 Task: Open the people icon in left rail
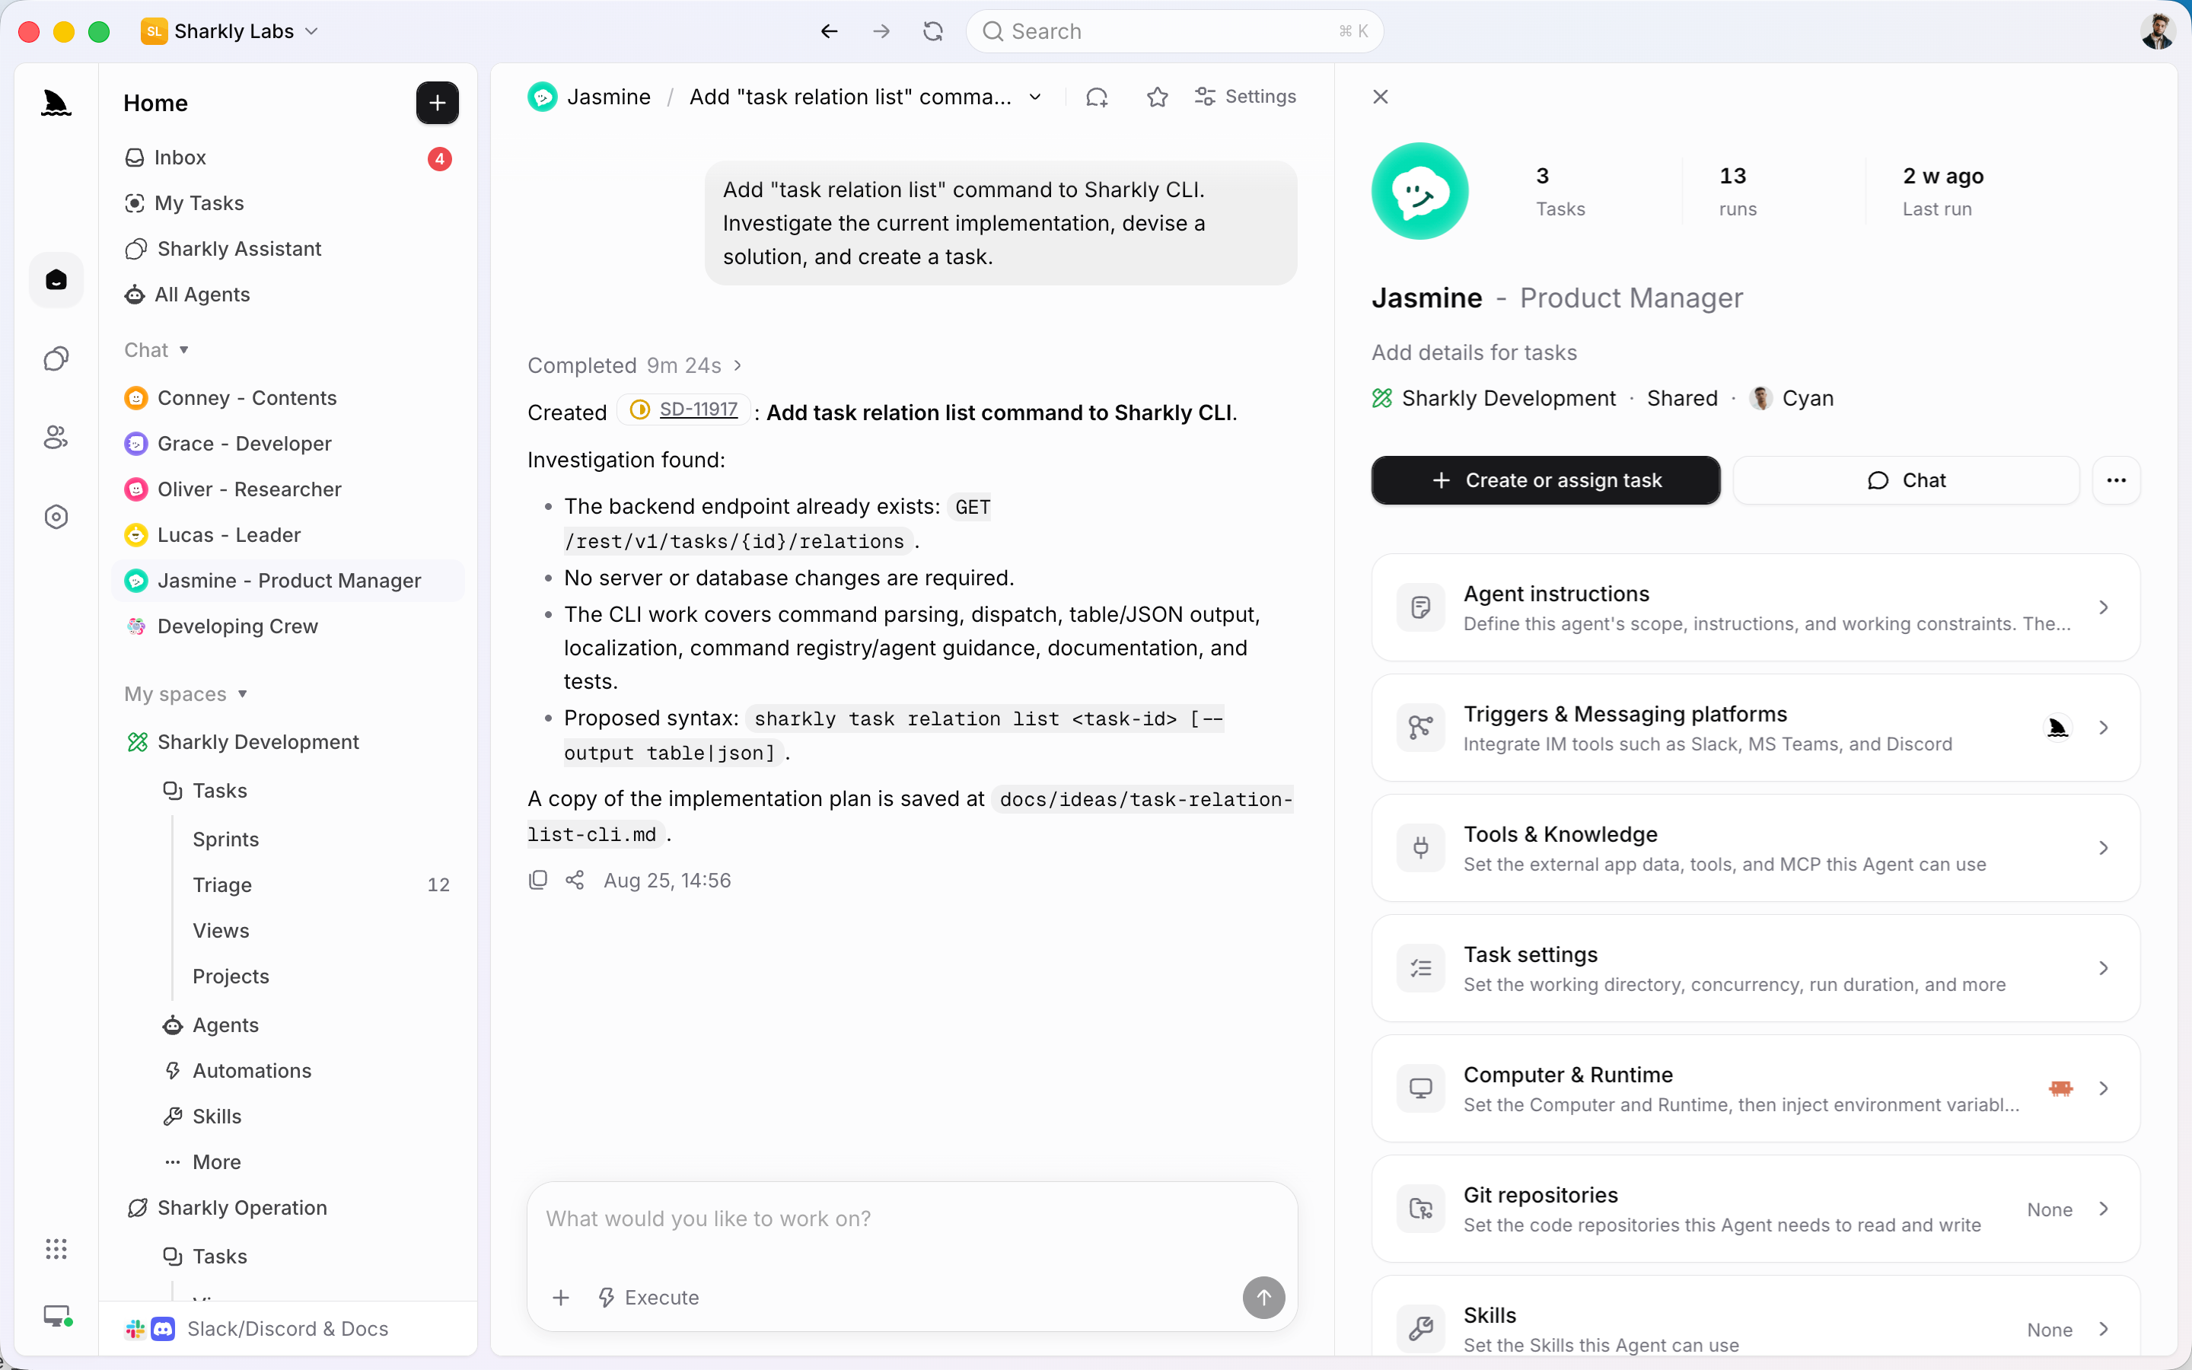coord(56,438)
